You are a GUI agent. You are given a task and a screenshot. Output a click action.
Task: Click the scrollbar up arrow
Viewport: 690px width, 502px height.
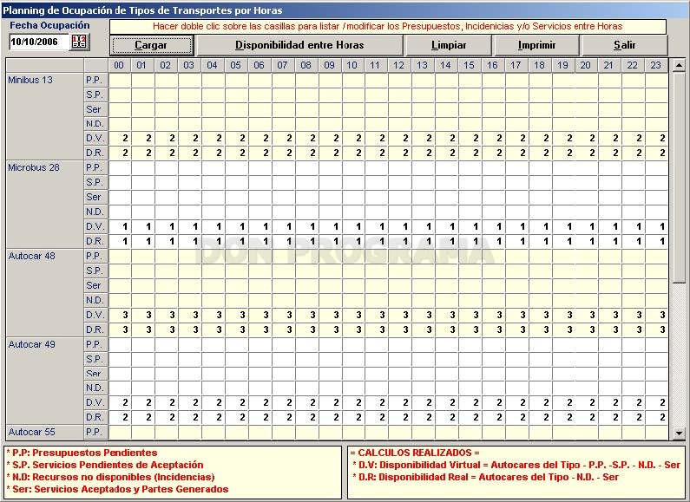pos(679,65)
